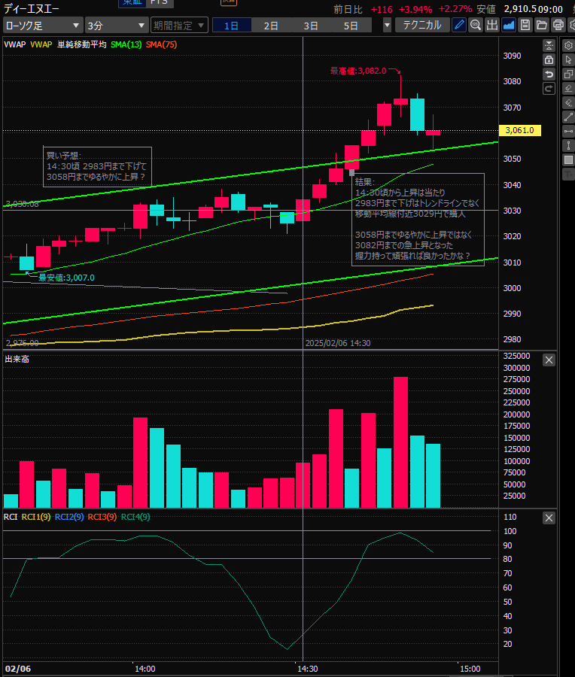Click the テクニカル button
This screenshot has width=575, height=677.
(x=422, y=25)
